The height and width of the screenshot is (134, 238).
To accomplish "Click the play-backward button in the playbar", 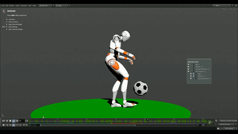I will click(x=7, y=121).
